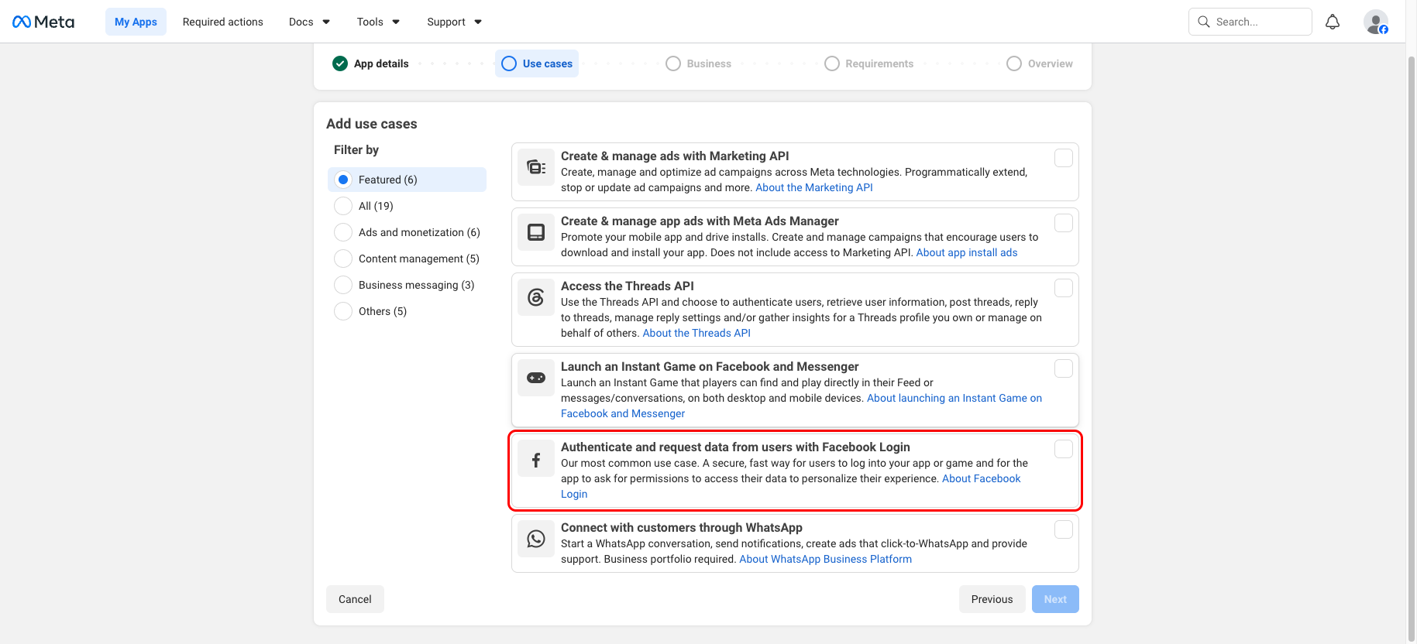
Task: Go to the Business step
Action: pyautogui.click(x=698, y=63)
